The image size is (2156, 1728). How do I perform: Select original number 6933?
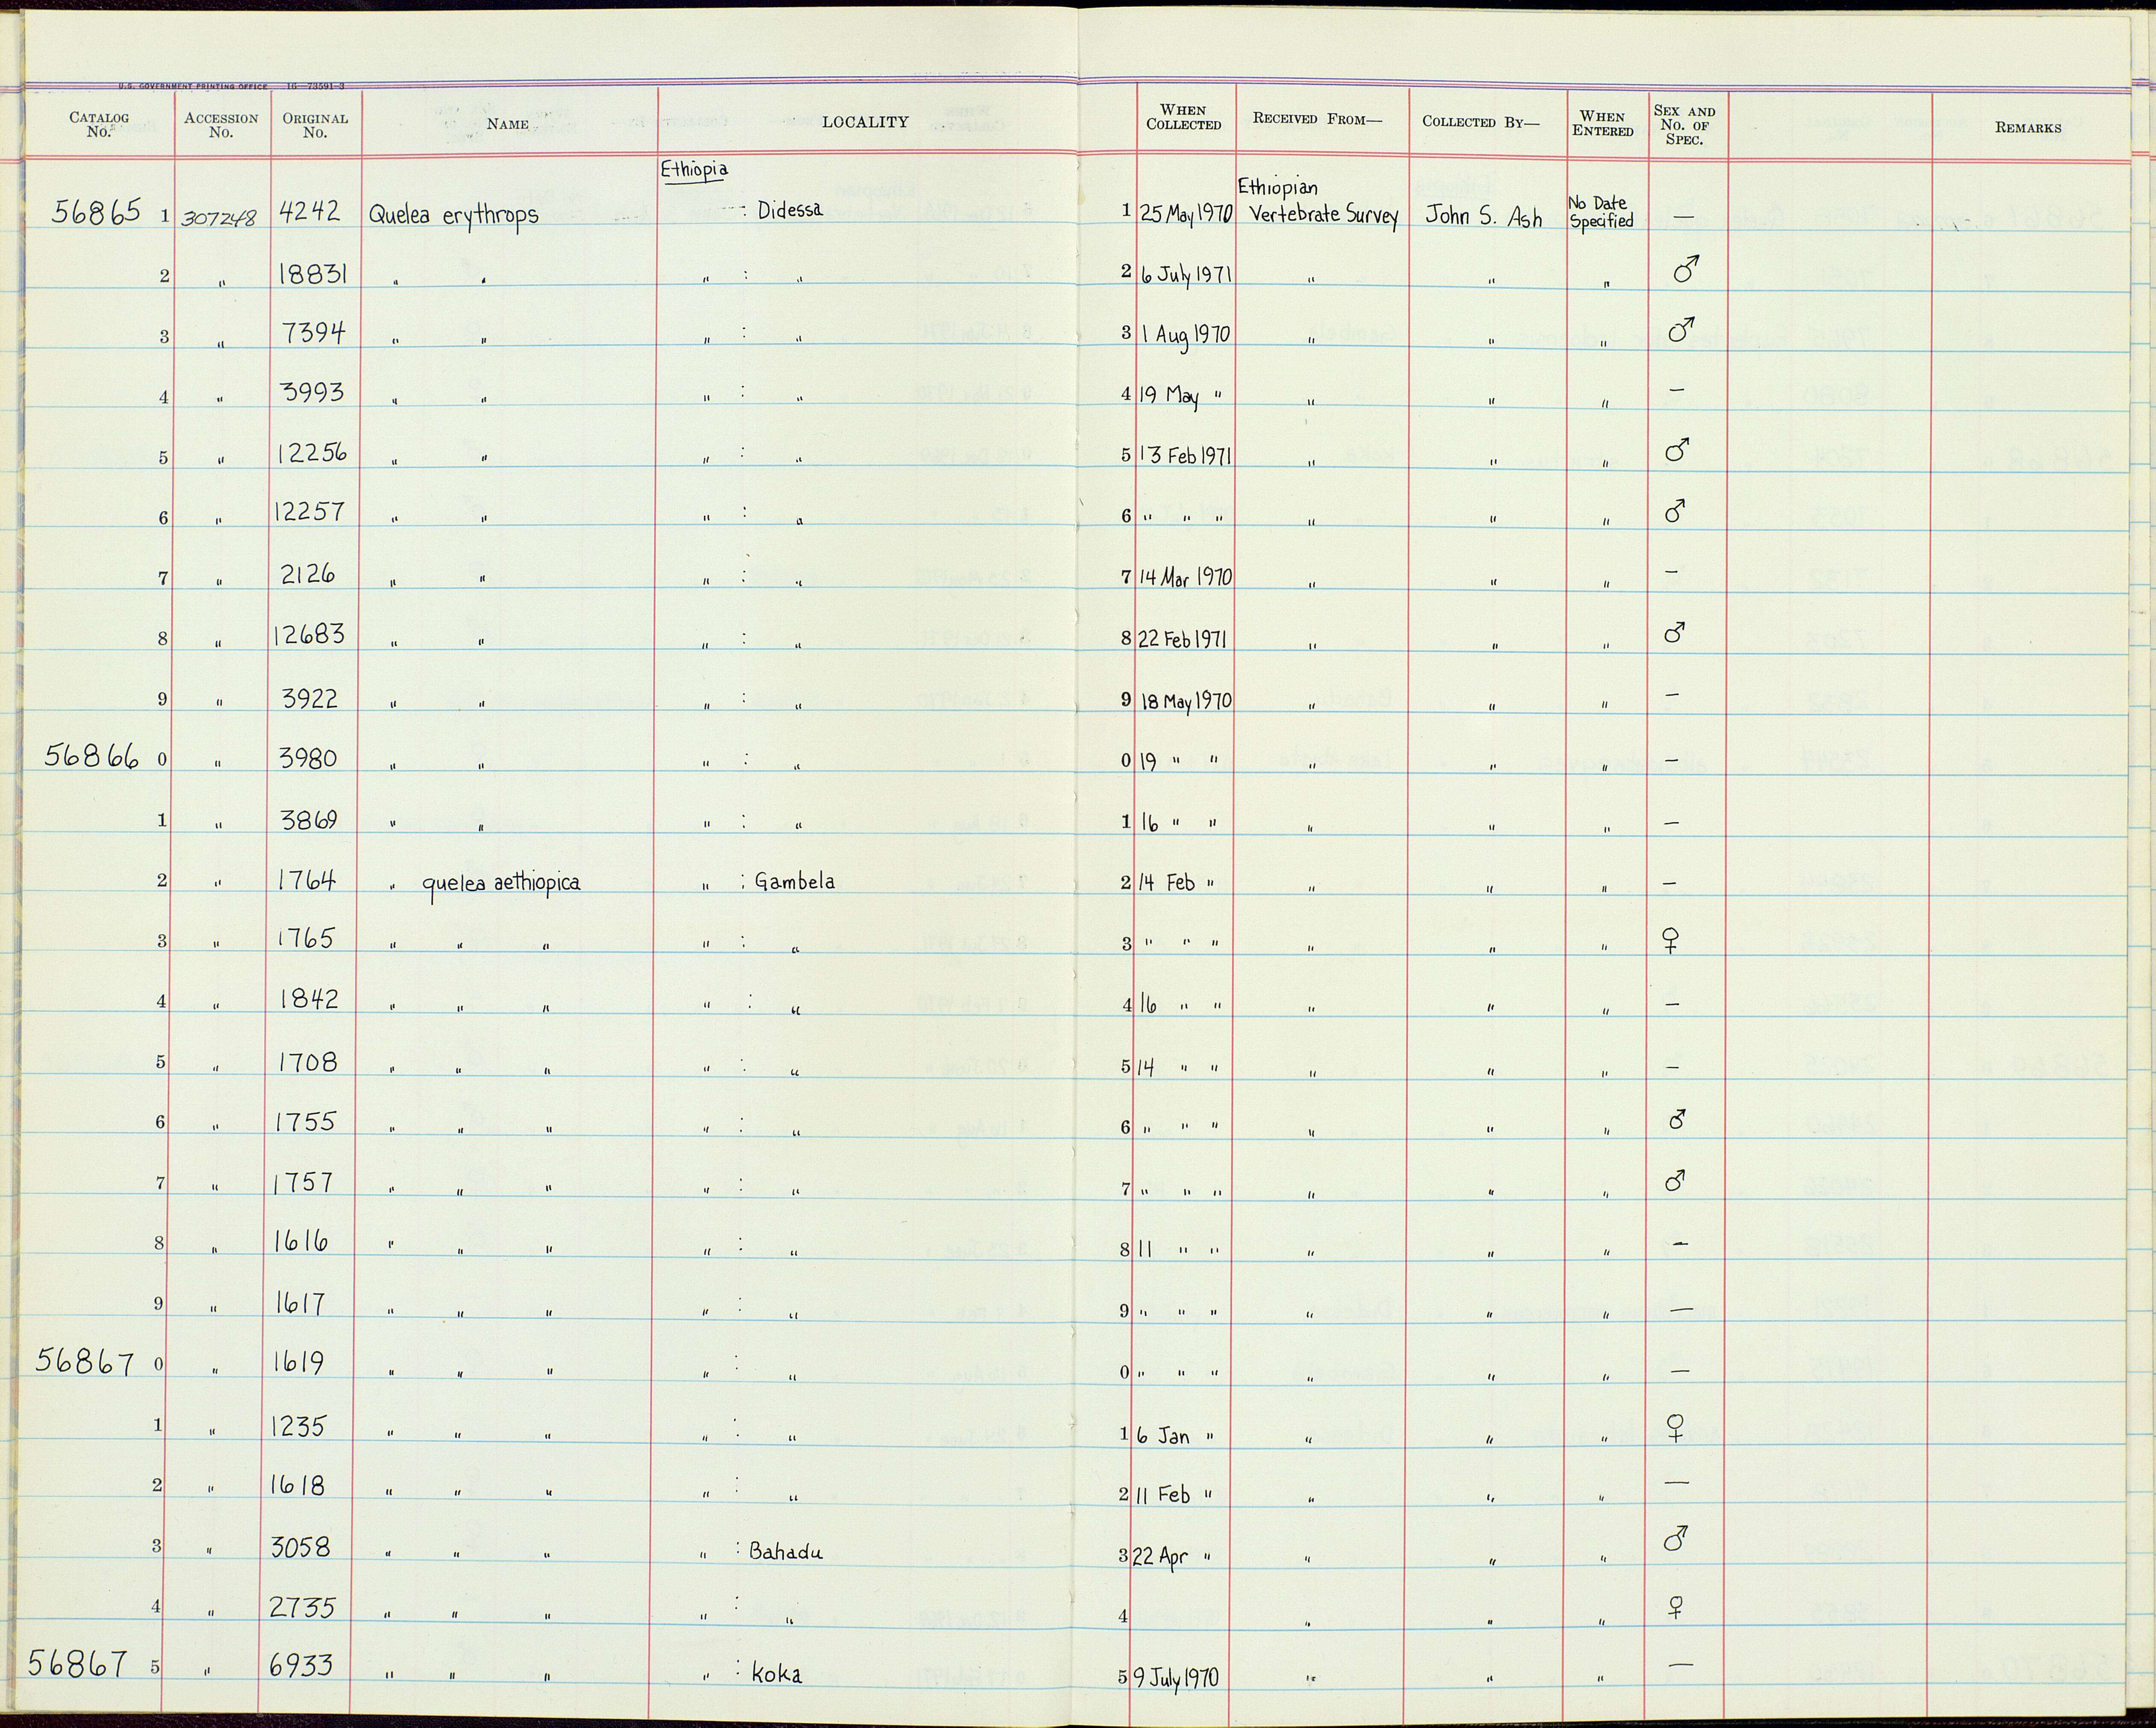[302, 1665]
